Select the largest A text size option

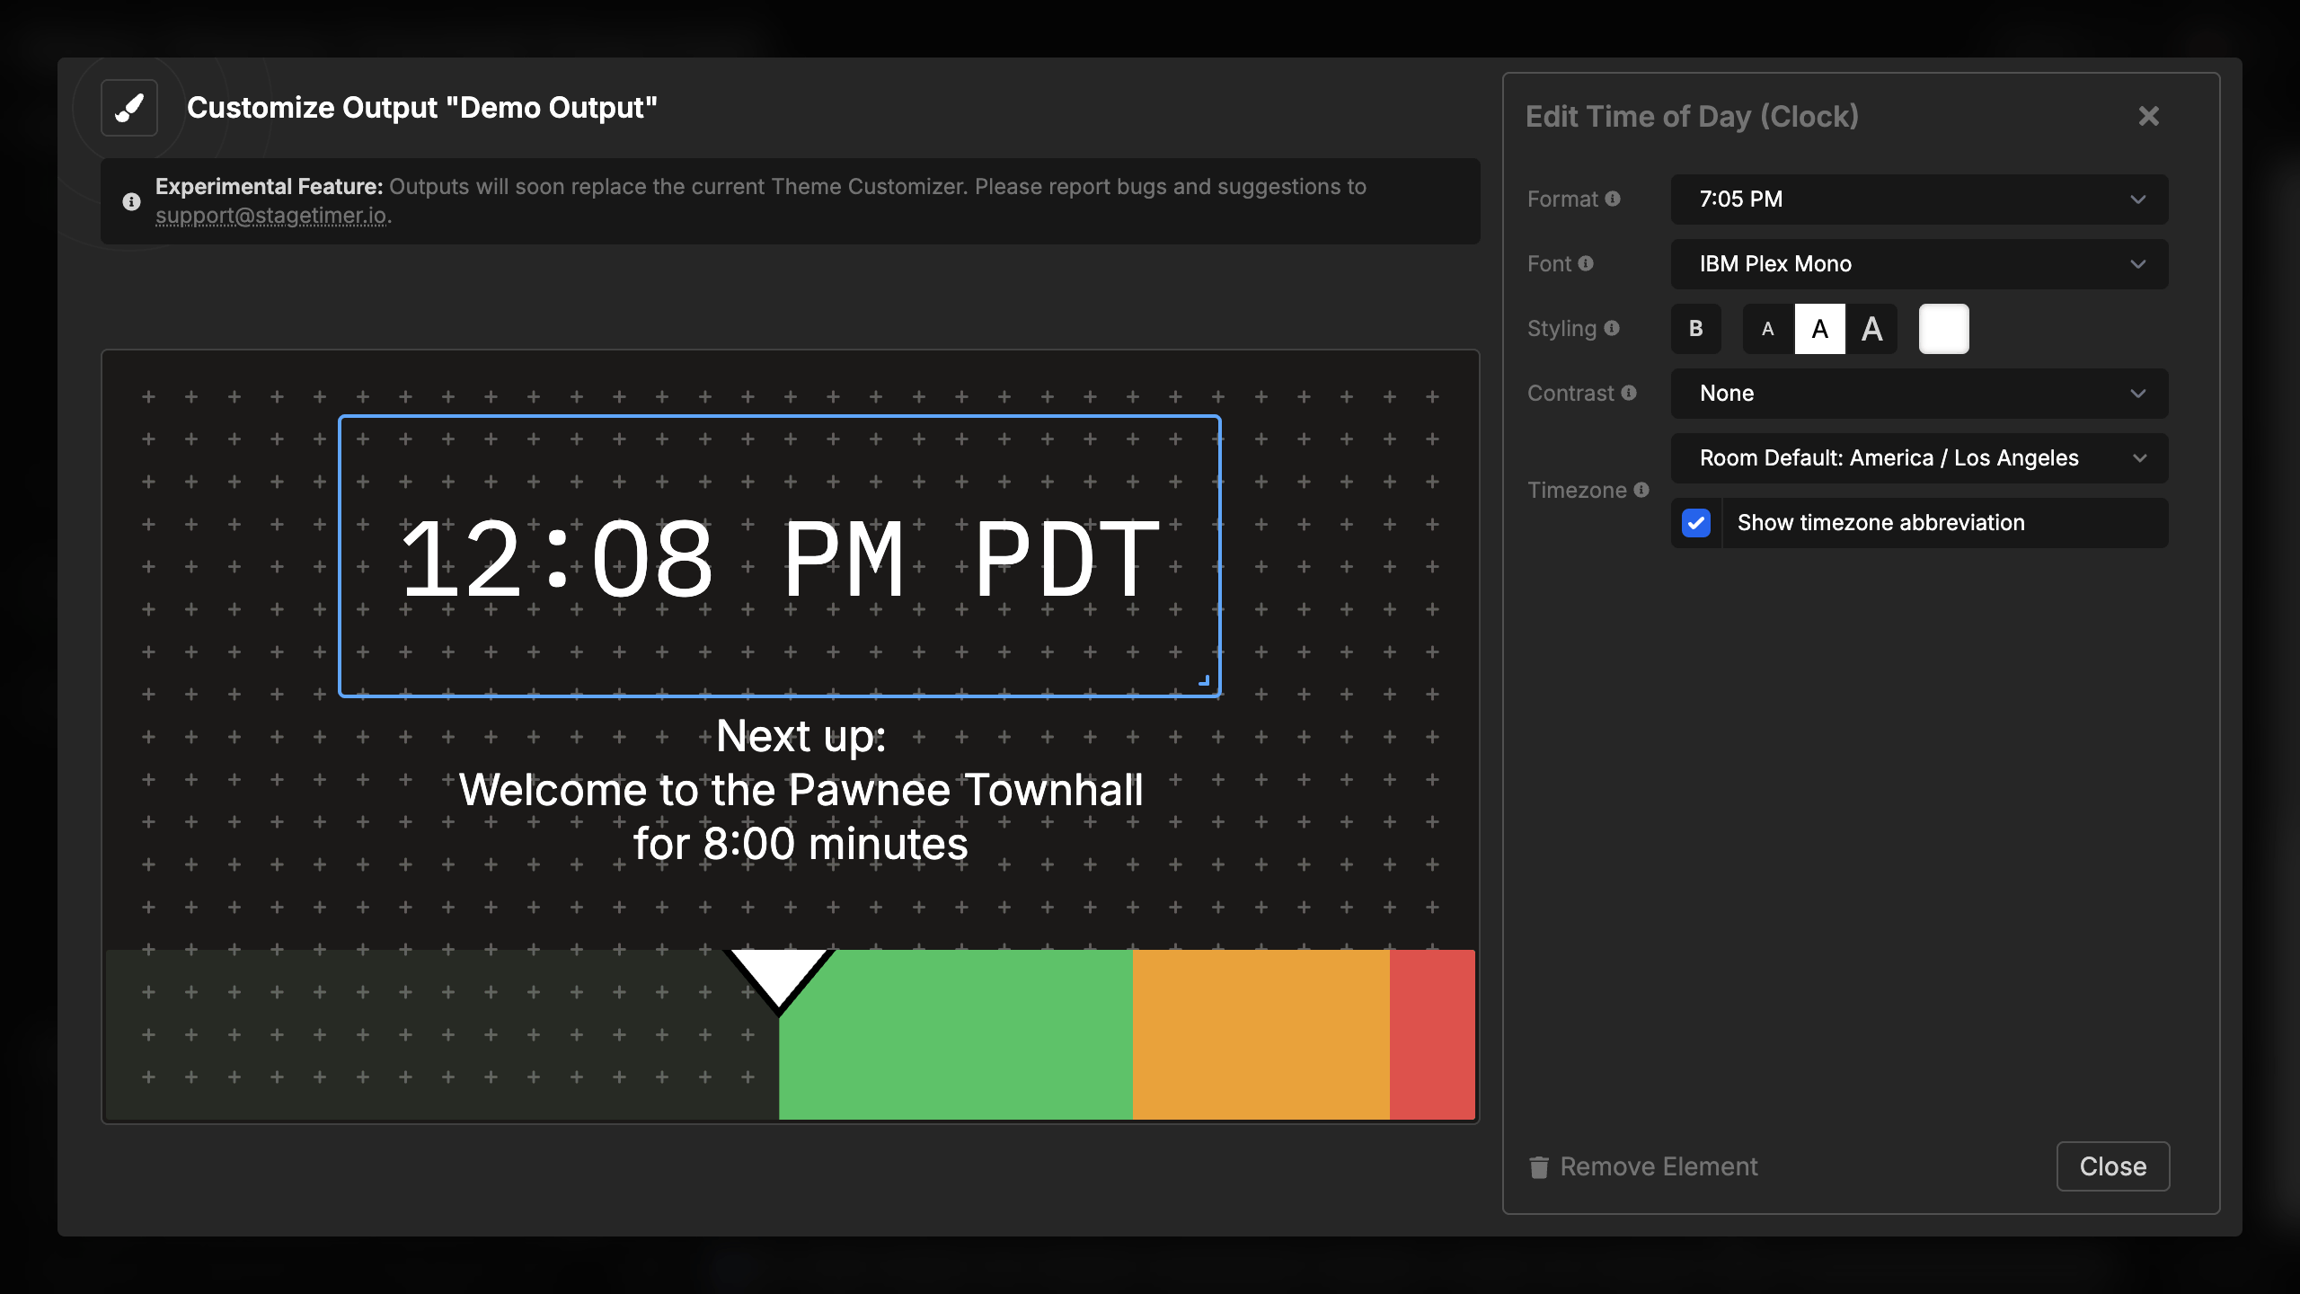click(x=1872, y=328)
